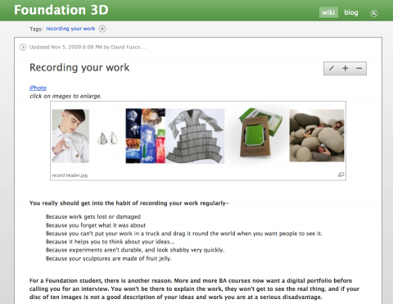Click the small cone earrings image
The height and width of the screenshot is (304, 393).
coord(108,138)
